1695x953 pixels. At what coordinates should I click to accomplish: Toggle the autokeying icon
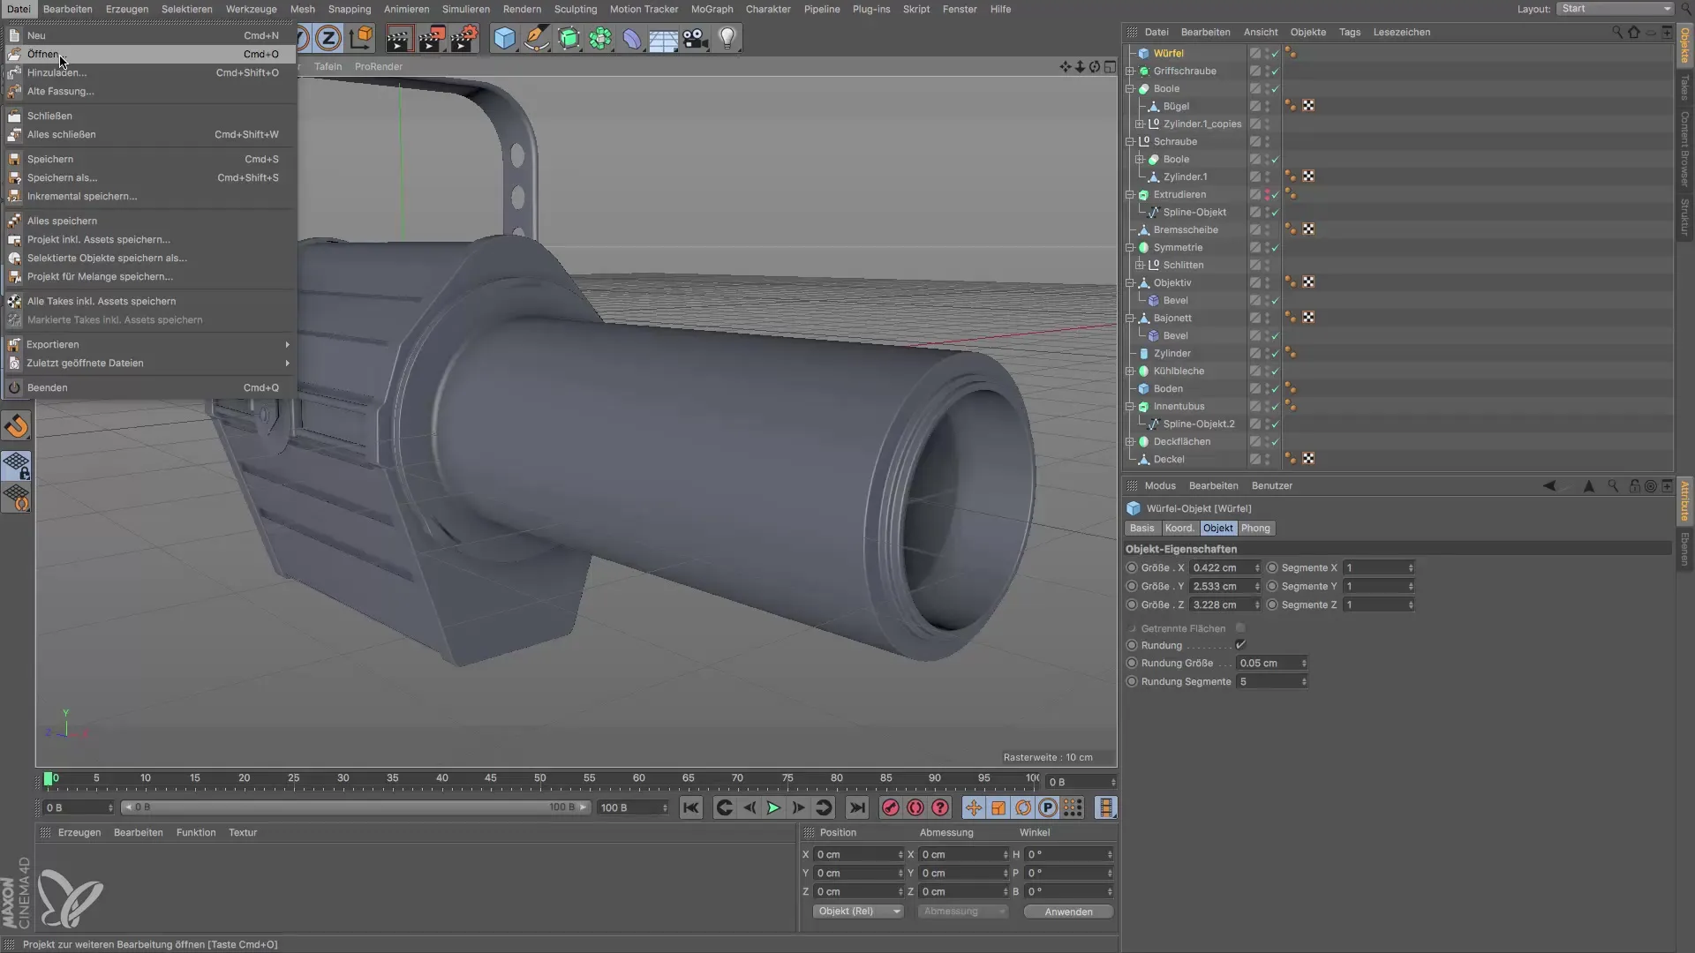click(915, 807)
